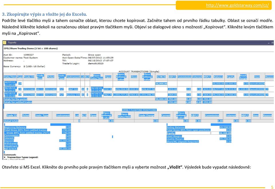Click the Net D/W/A label
This screenshot has width=275, height=189.
pyautogui.click(x=11, y=149)
